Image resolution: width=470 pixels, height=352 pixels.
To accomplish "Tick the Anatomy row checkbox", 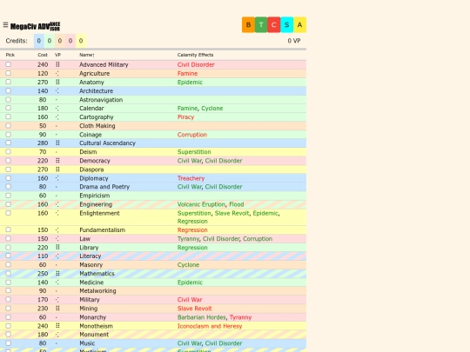I will [x=9, y=82].
